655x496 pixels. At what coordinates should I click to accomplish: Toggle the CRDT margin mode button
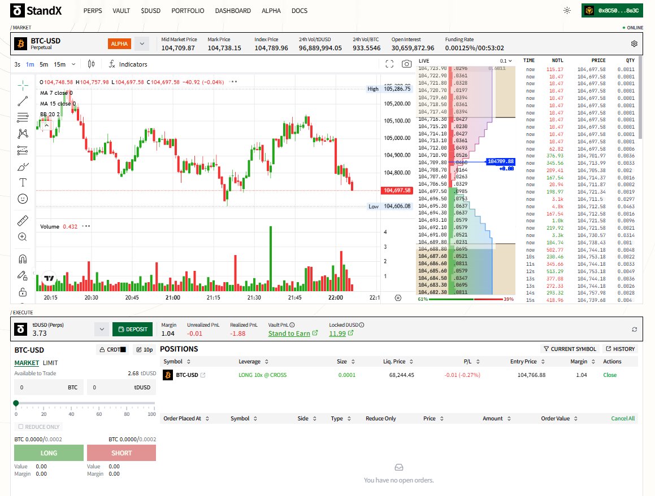point(113,350)
